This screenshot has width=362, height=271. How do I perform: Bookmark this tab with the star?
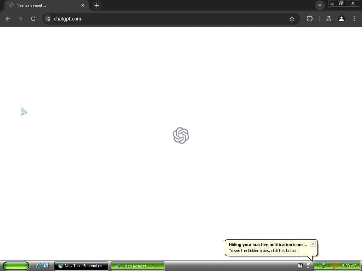coord(292,19)
